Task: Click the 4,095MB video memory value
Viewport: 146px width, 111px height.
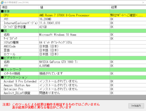Action: (x=44, y=66)
